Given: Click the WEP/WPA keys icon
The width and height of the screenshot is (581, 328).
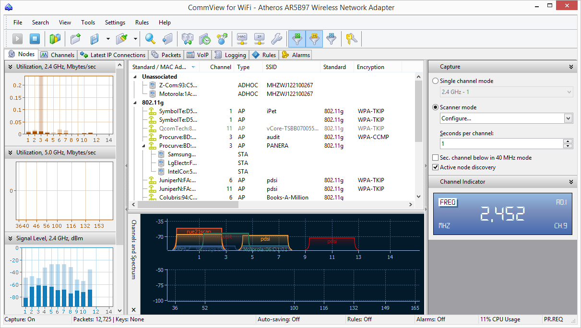Looking at the screenshot, I should pyautogui.click(x=352, y=39).
